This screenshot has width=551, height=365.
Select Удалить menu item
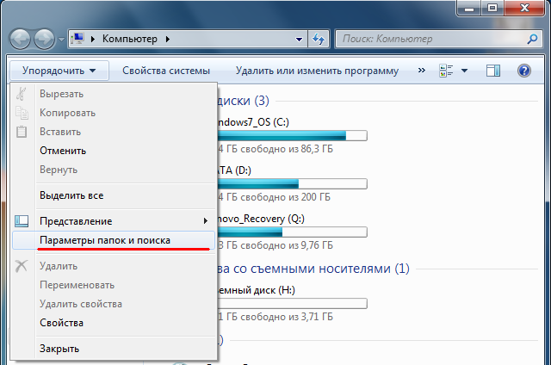[x=114, y=266]
